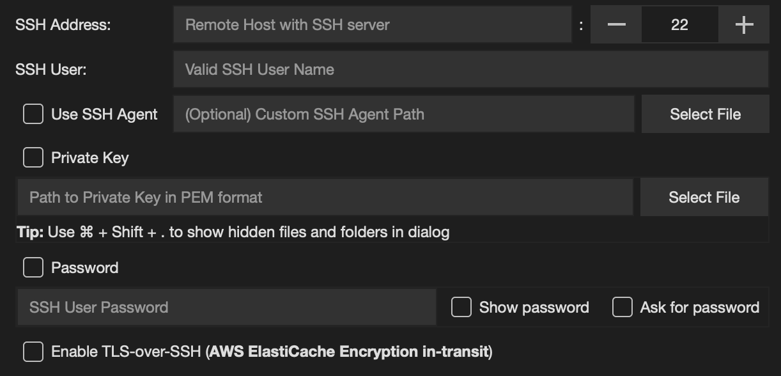The image size is (781, 376).
Task: Enable the Private Key option
Action: pos(33,157)
